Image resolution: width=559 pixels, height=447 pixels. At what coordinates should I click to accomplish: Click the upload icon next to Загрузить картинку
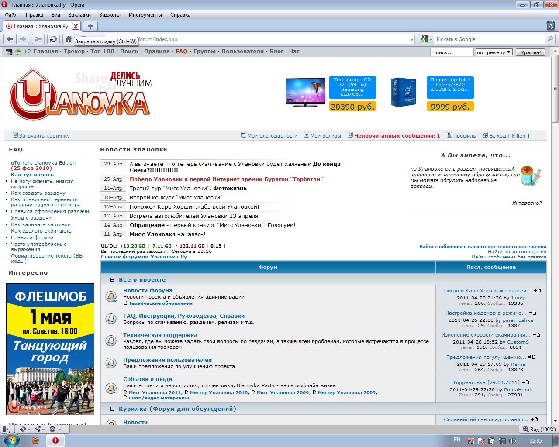[15, 135]
